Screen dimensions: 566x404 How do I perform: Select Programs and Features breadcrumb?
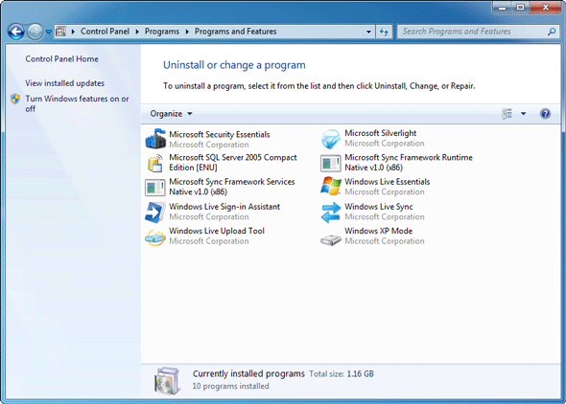235,32
